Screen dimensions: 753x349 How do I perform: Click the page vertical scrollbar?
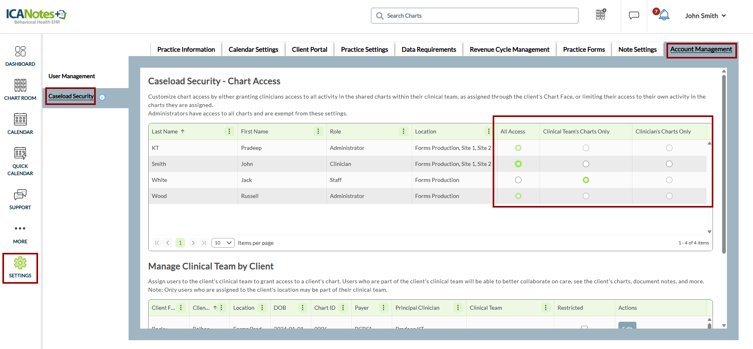724,164
